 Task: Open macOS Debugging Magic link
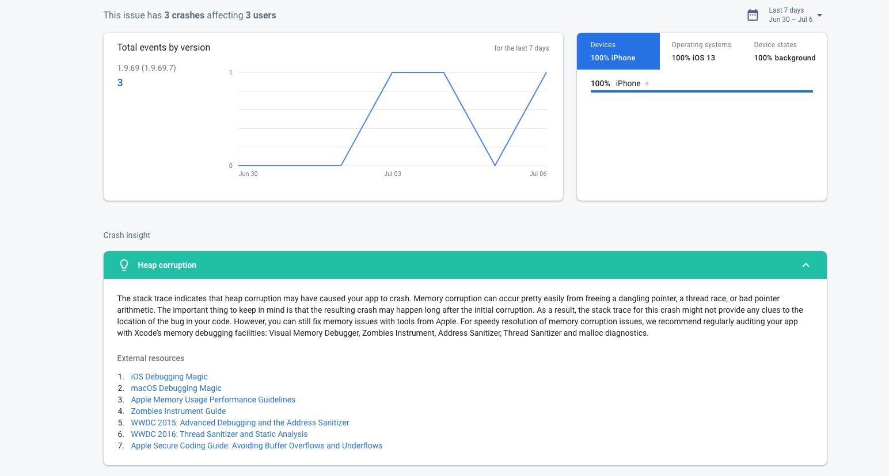click(176, 388)
